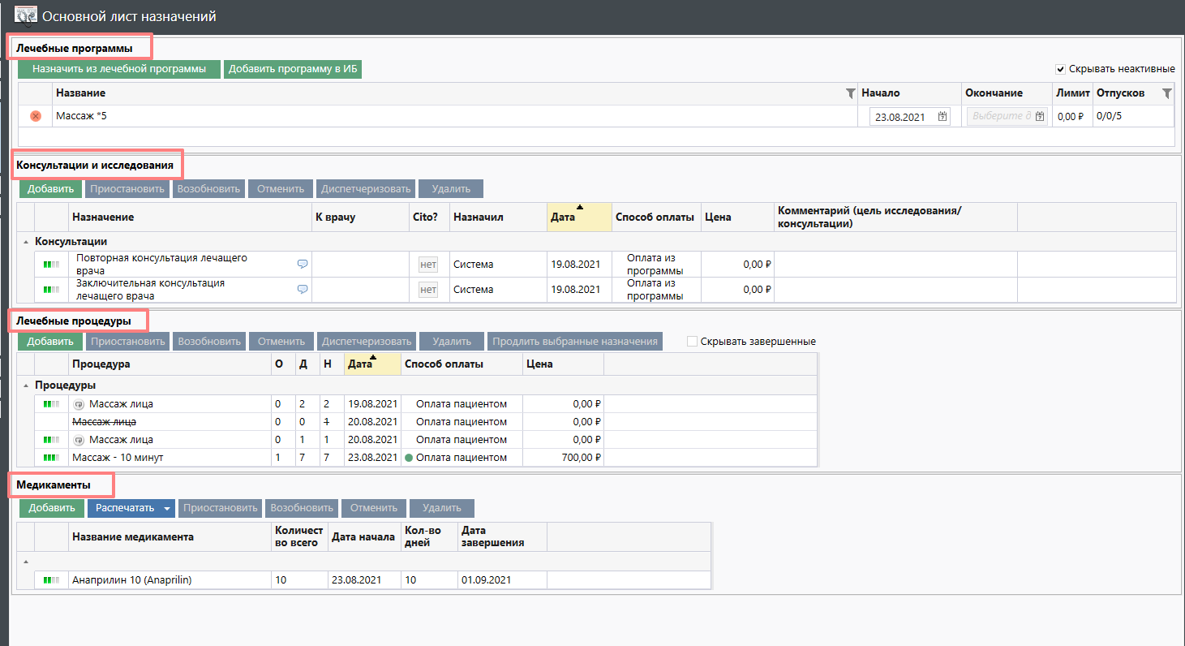The height and width of the screenshot is (646, 1185).
Task: Click the status bar icon of Анаприлин 10 row
Action: click(52, 580)
